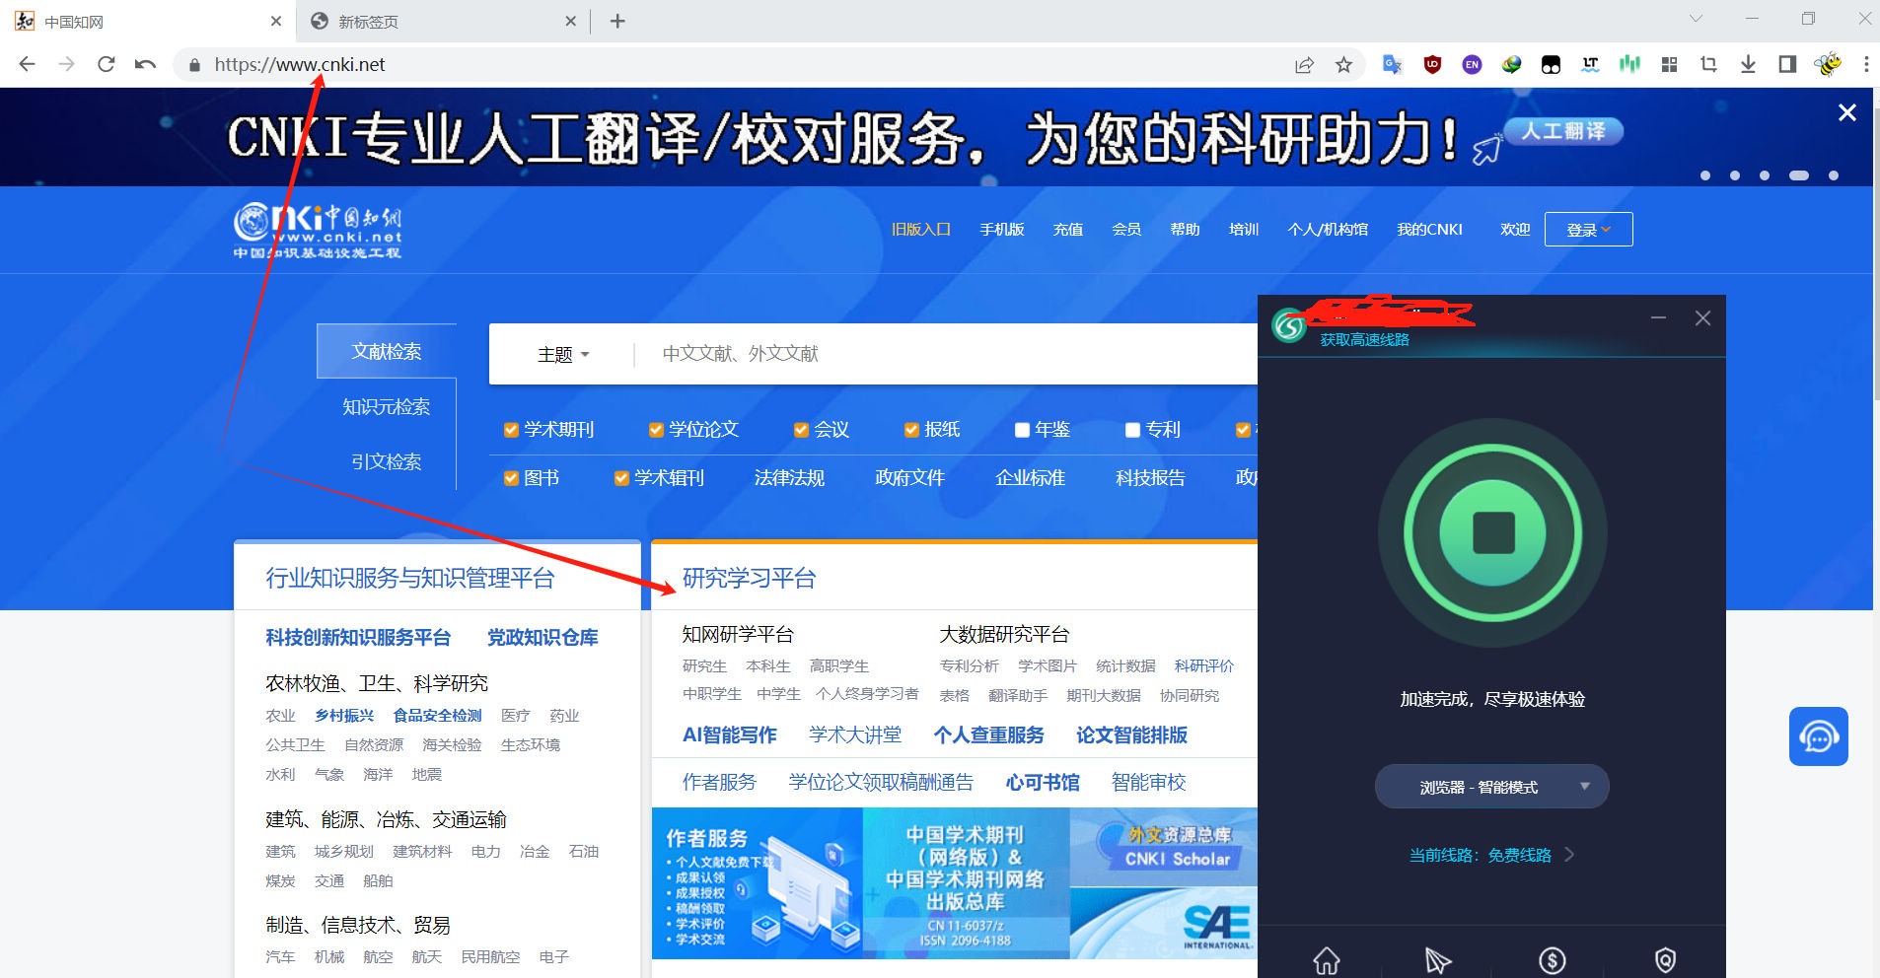The image size is (1880, 978).
Task: Uncheck the 学术期刊 checkbox
Action: click(x=511, y=430)
